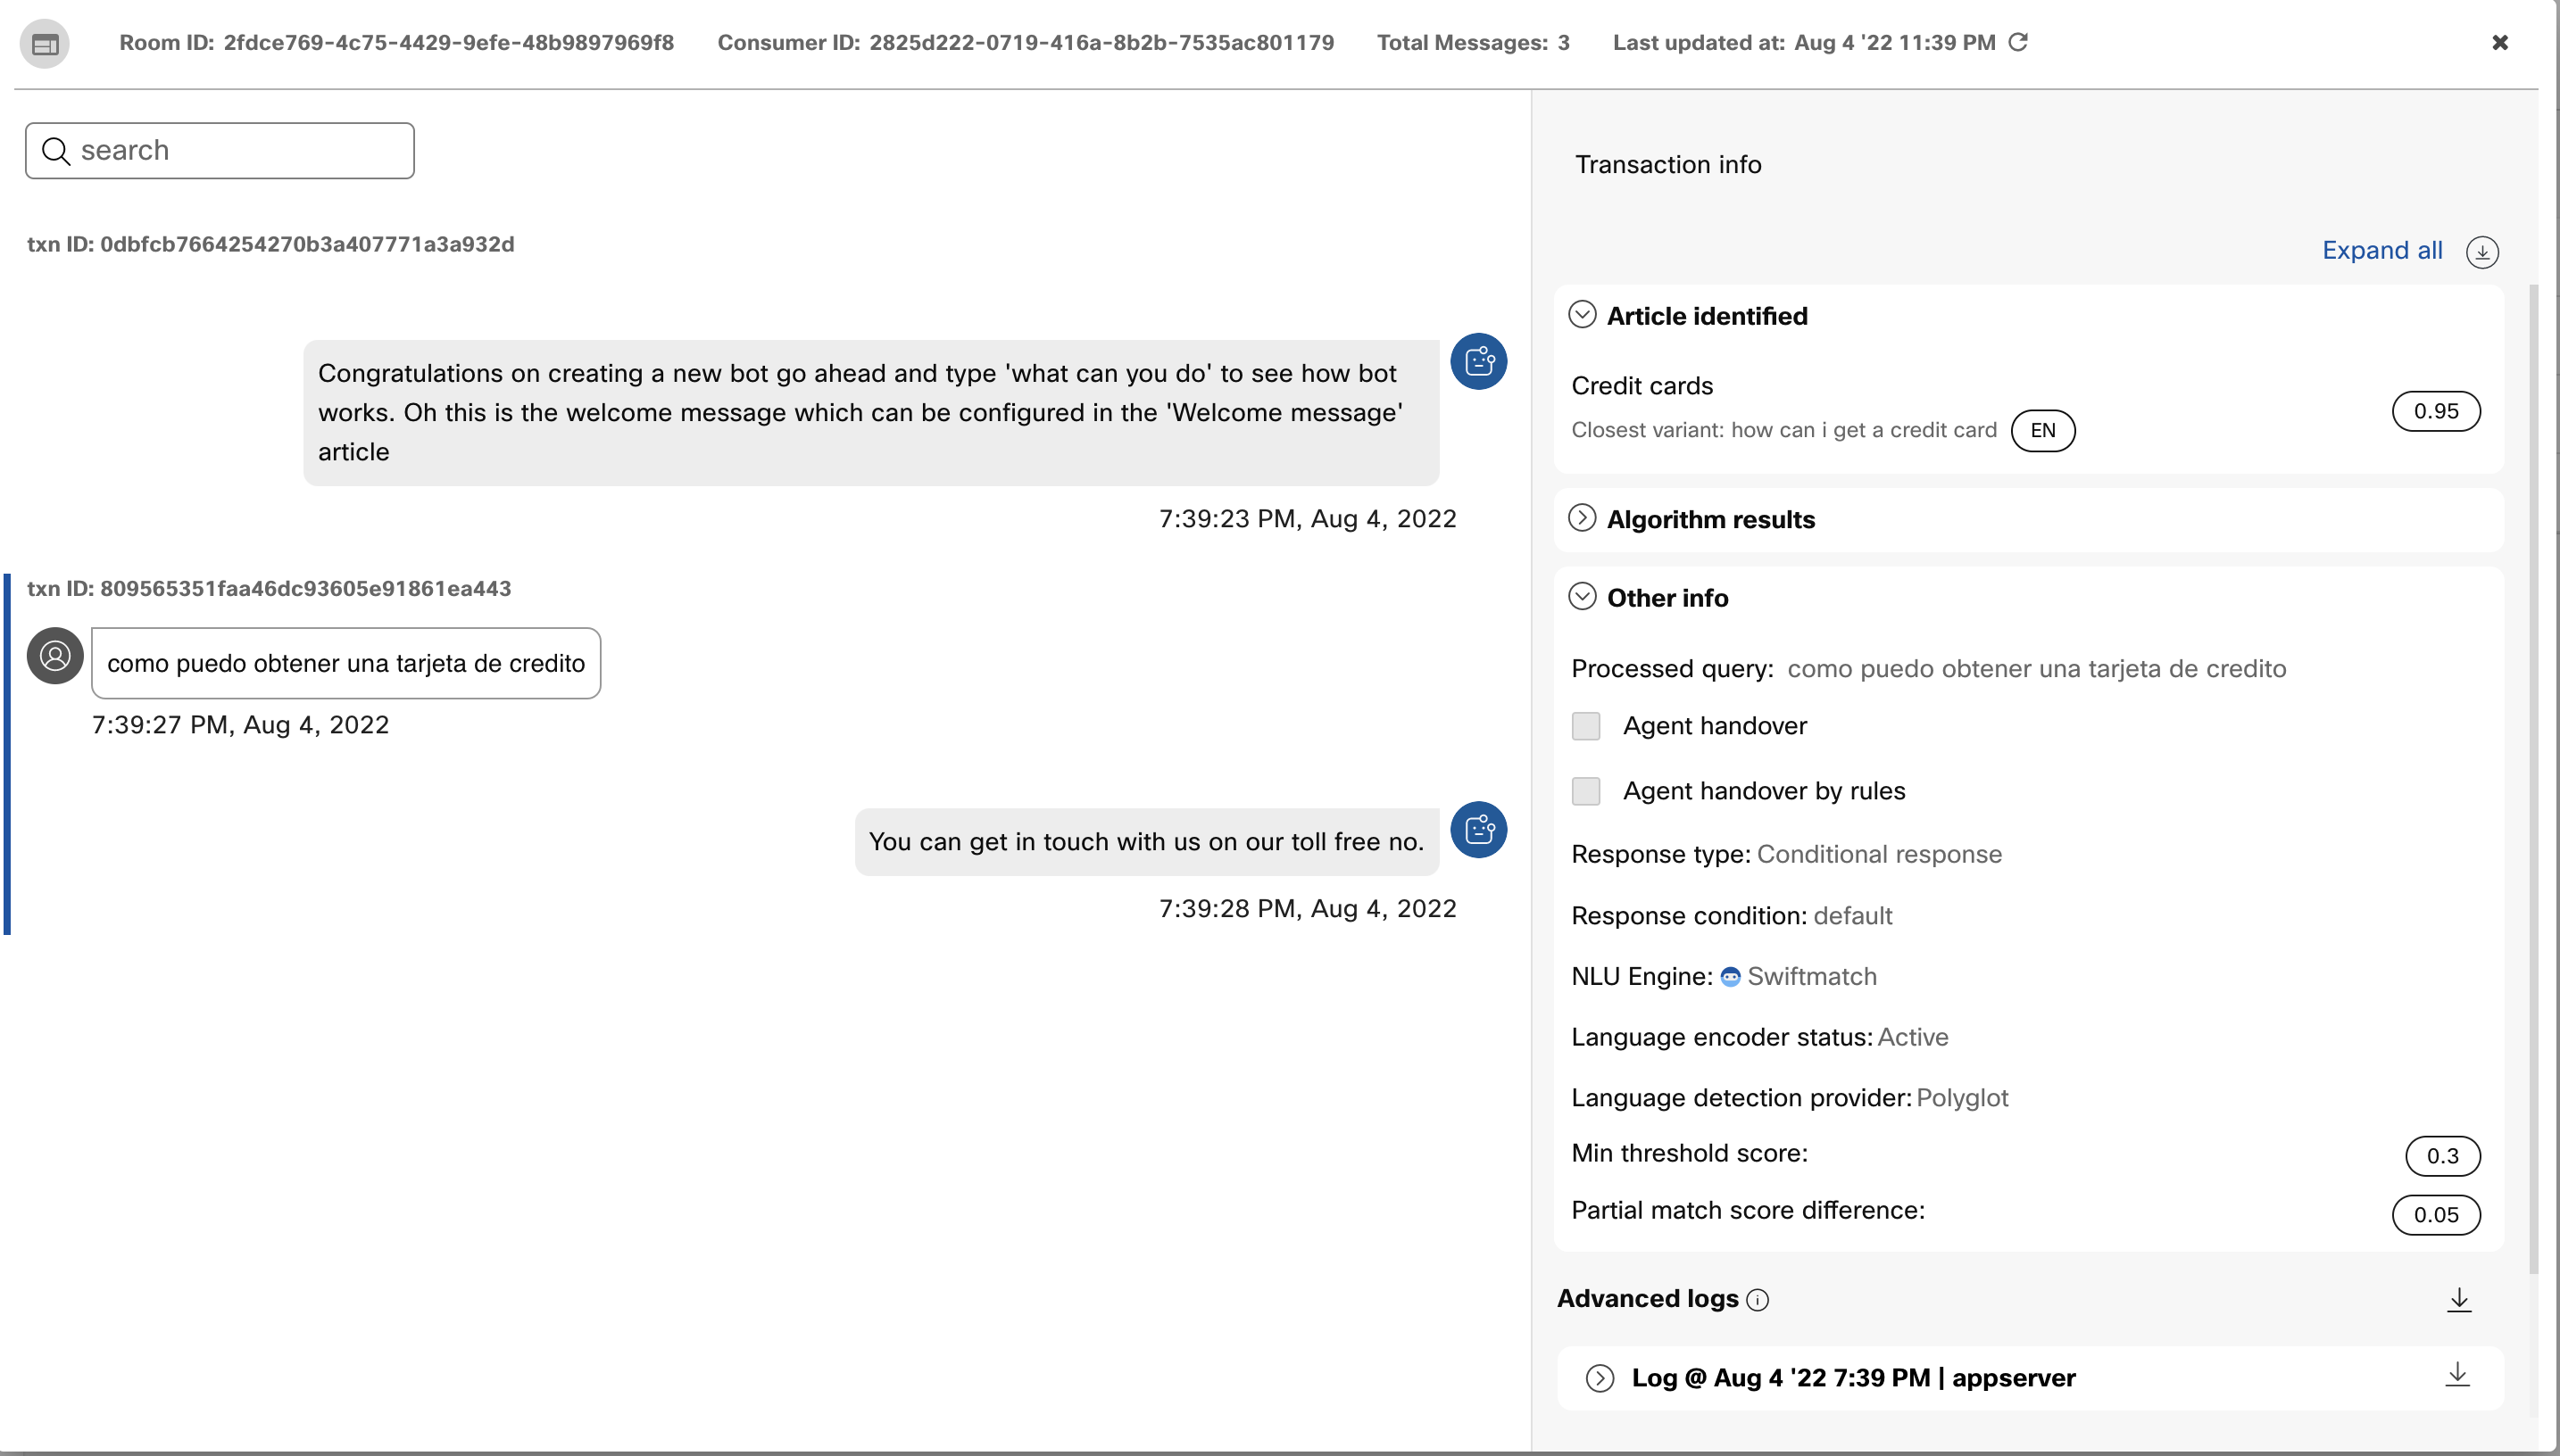Click the Swiftmatch NLU engine icon
This screenshot has height=1456, width=2560.
[1731, 977]
